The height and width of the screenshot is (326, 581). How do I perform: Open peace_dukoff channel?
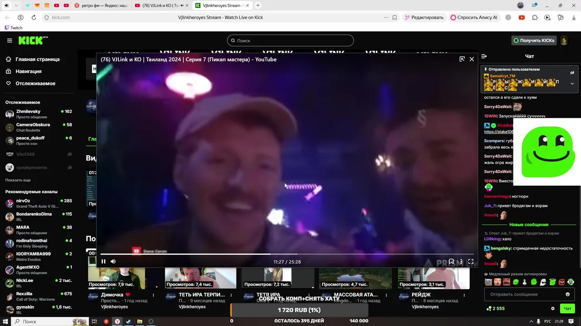click(39, 140)
